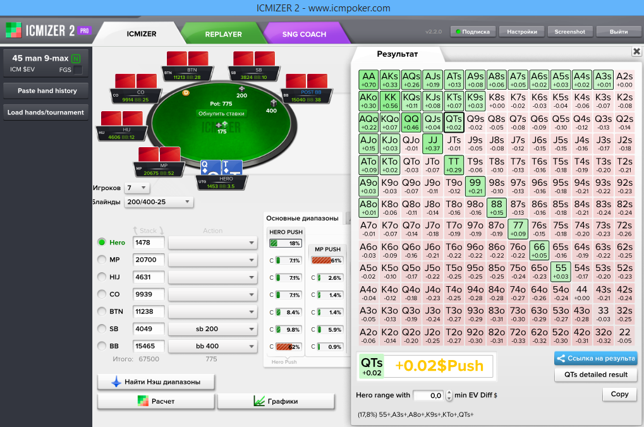Image resolution: width=644 pixels, height=427 pixels.
Task: Select the MP radio button
Action: [102, 260]
